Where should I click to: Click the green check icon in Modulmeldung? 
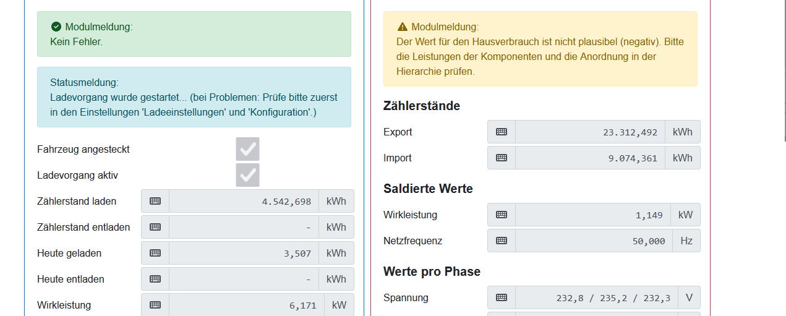point(56,27)
